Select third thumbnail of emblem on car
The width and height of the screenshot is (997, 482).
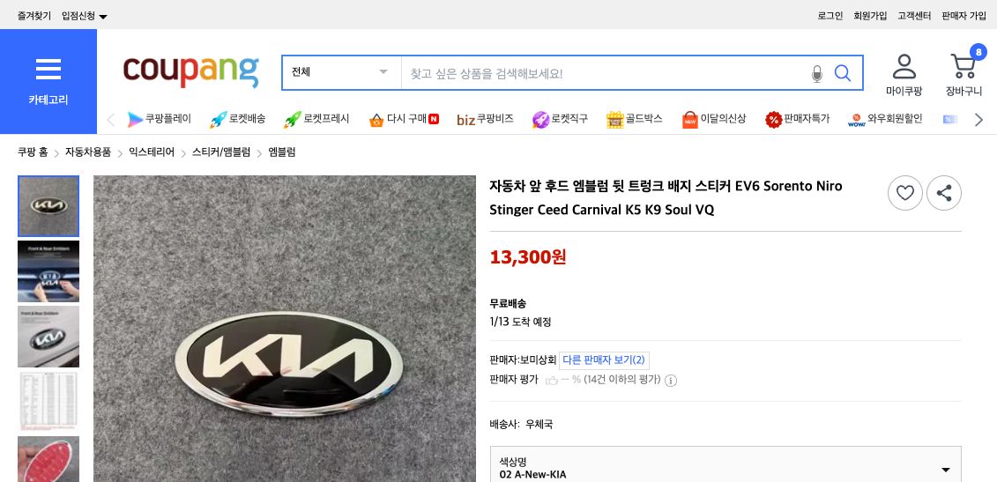pyautogui.click(x=48, y=337)
